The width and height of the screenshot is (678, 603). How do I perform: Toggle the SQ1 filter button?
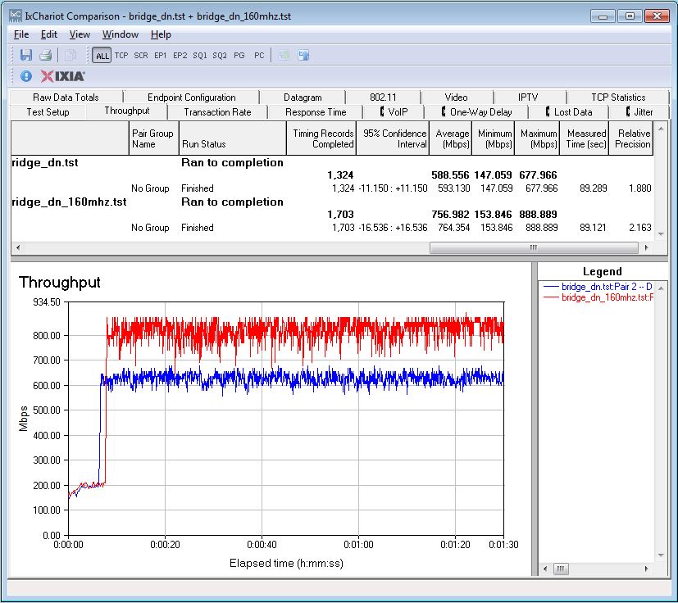click(200, 56)
